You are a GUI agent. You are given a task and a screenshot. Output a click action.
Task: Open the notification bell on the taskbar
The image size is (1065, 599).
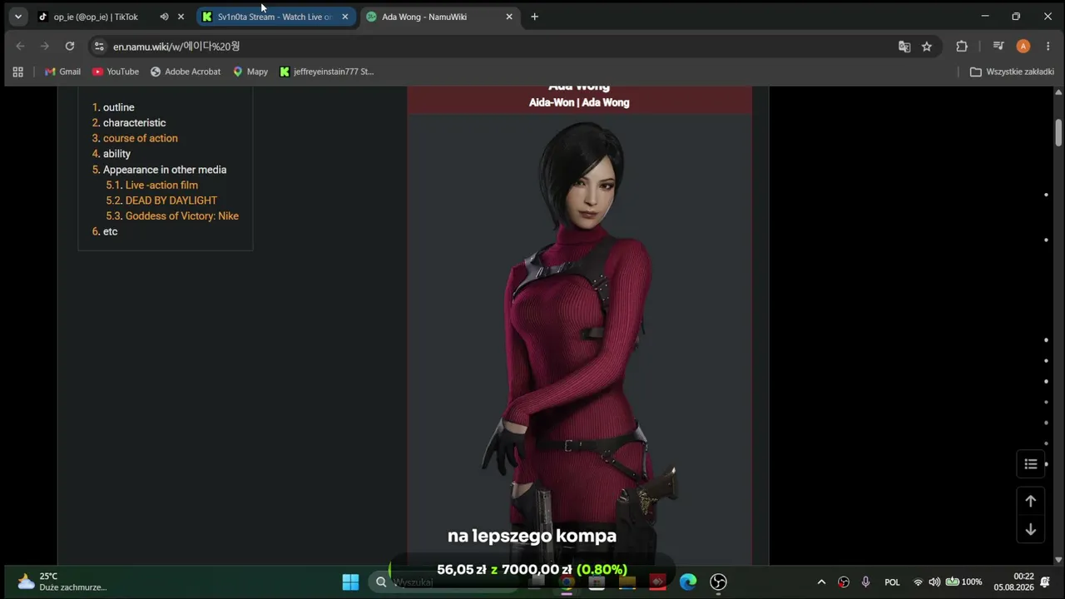1046,582
